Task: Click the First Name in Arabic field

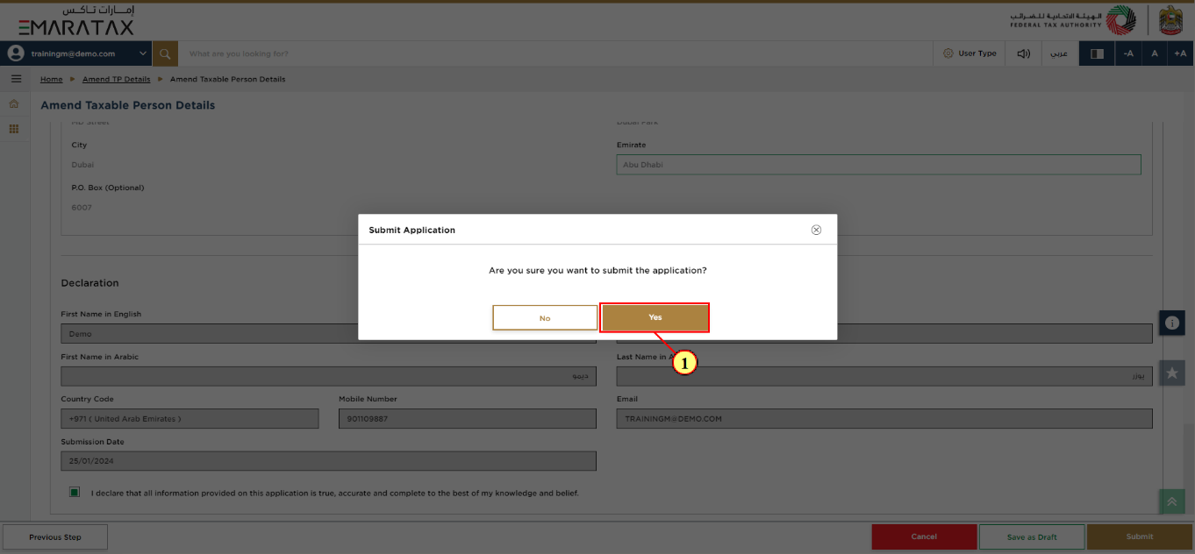Action: point(328,376)
